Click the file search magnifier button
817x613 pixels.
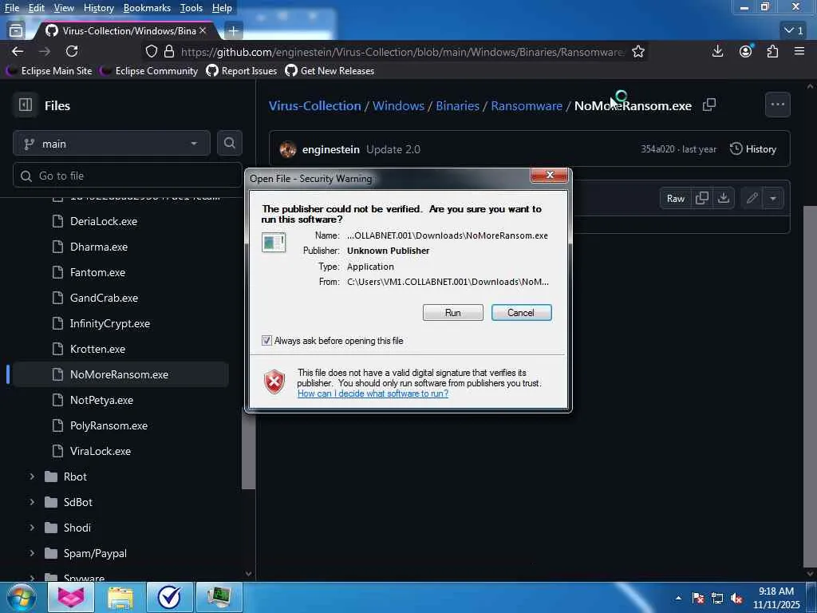click(229, 143)
